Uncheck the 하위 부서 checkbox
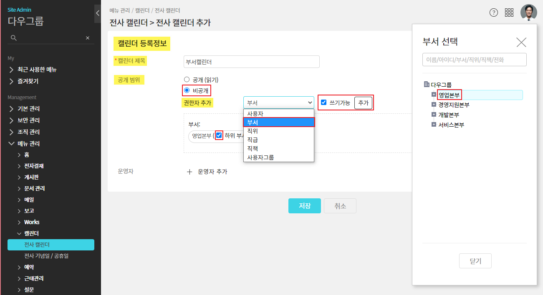 tap(219, 135)
